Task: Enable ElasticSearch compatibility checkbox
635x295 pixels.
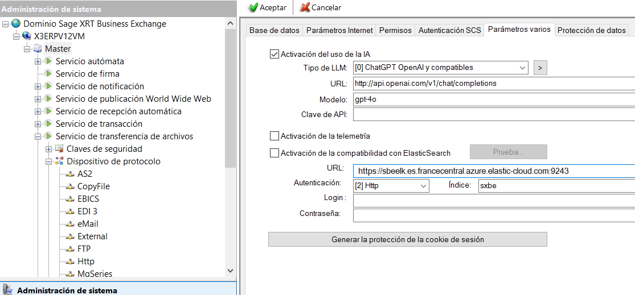Action: click(275, 153)
